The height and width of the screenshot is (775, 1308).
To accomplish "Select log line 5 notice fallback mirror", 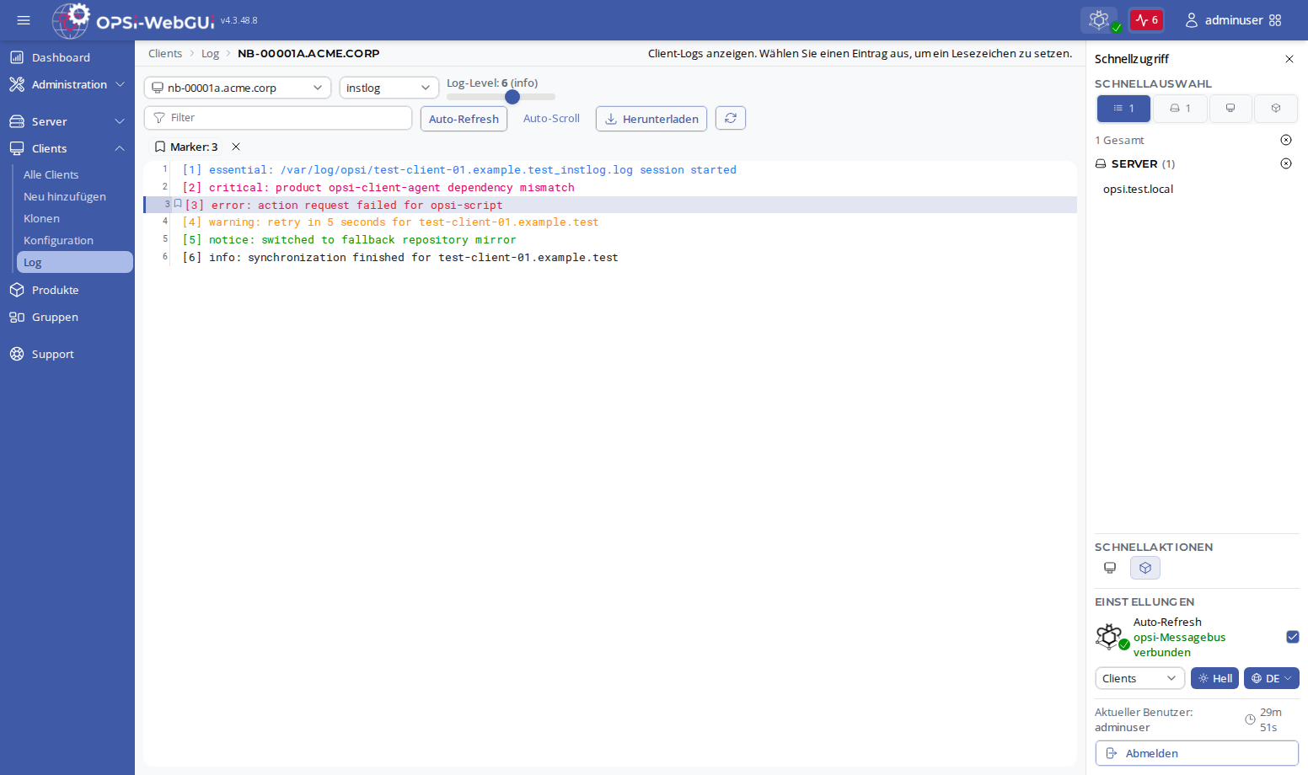I will pyautogui.click(x=610, y=239).
